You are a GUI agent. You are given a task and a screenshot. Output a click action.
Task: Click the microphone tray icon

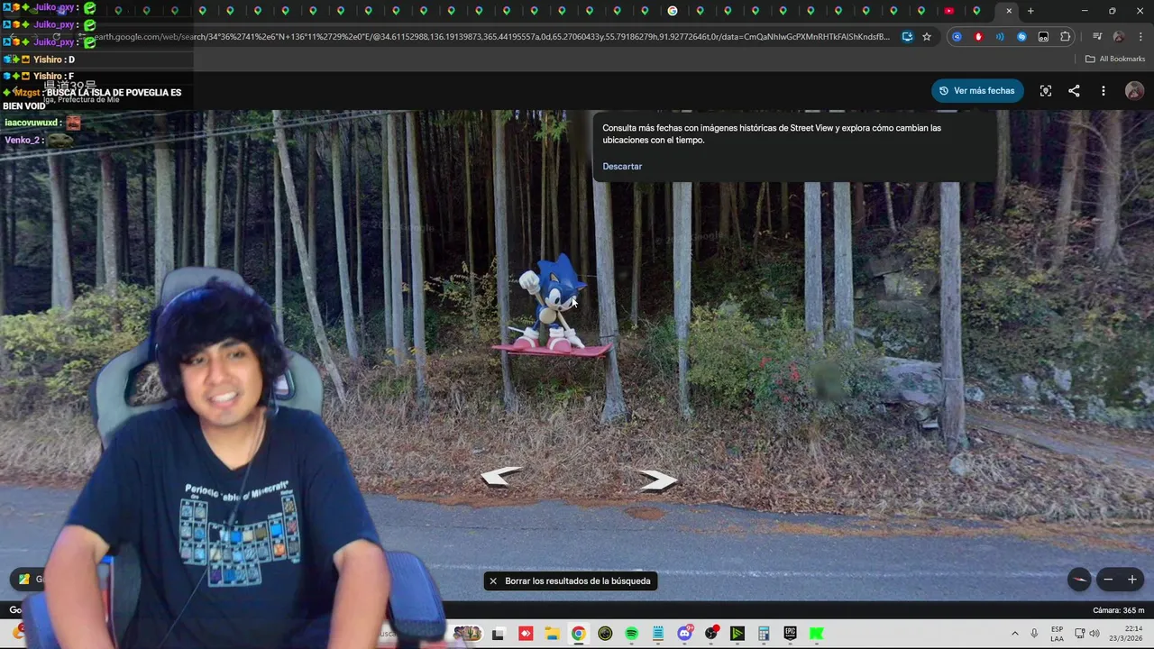pos(1034,634)
